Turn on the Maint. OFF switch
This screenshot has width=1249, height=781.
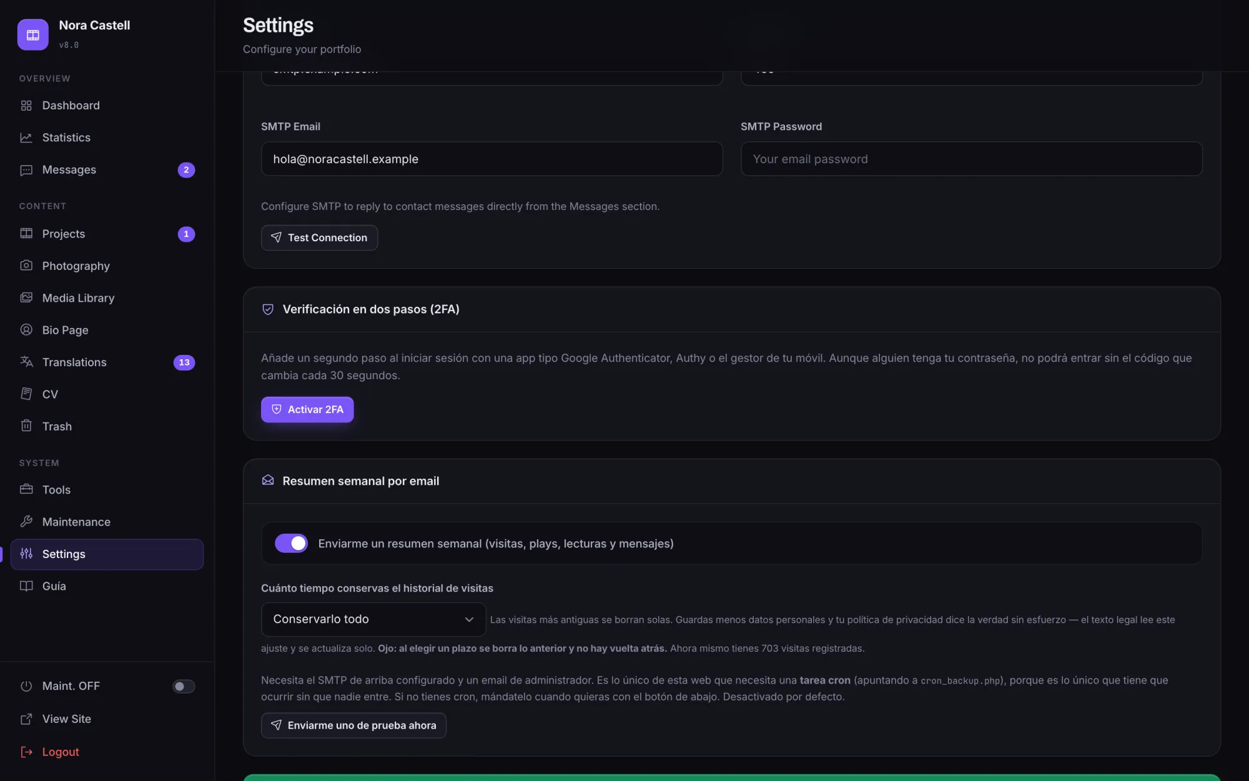[x=184, y=686]
